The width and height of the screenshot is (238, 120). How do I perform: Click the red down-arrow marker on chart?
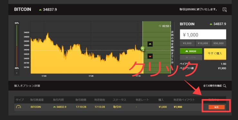150,56
